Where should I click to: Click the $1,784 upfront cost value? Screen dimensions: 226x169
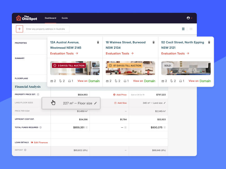123,119
